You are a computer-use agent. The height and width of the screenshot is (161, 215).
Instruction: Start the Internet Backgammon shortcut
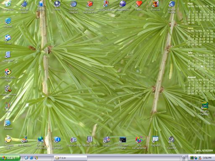click(x=90, y=7)
